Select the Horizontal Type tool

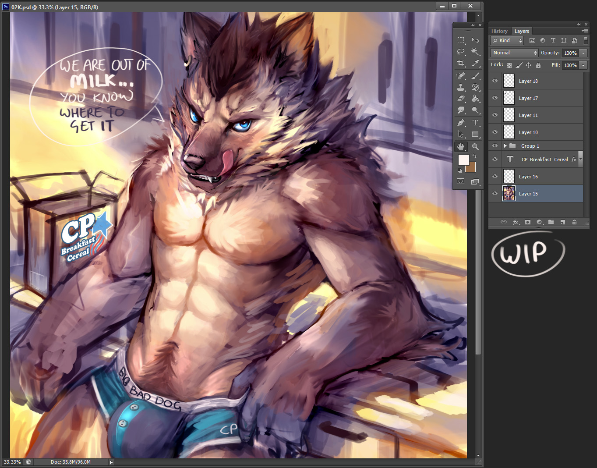[x=475, y=123]
